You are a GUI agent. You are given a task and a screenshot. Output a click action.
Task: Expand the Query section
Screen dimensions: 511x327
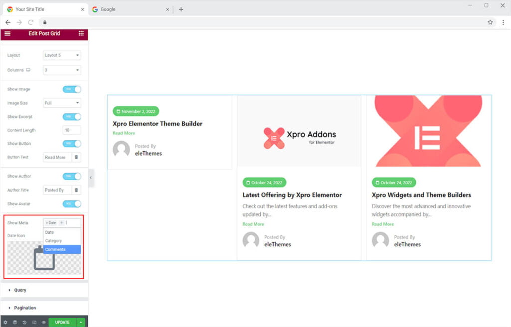20,290
